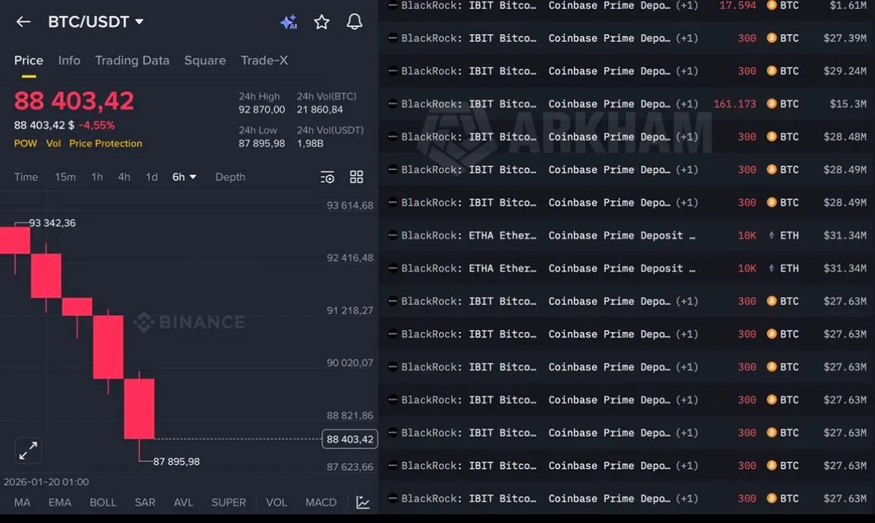
Task: Click the minus icon in the $28.48M row
Action: 393,136
